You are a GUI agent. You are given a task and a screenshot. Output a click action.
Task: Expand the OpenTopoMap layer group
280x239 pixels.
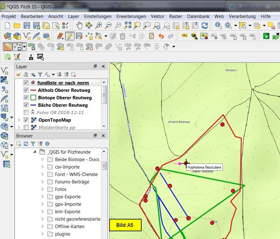tap(19, 120)
